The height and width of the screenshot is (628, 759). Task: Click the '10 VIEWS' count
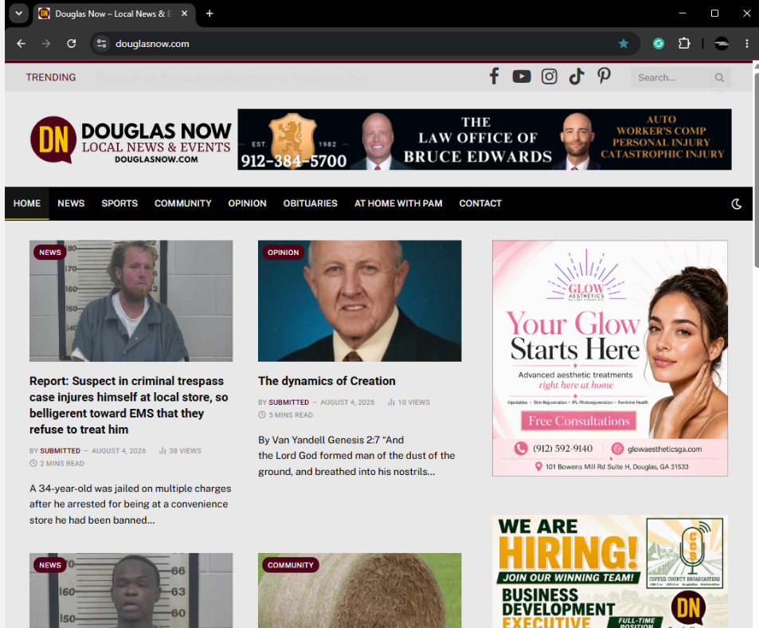click(x=409, y=402)
